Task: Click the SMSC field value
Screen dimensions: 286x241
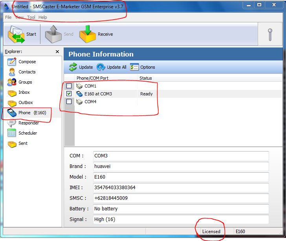Action: click(x=181, y=198)
